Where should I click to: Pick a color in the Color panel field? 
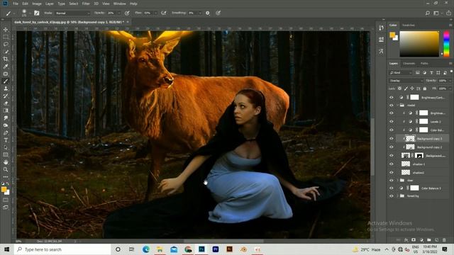(419, 44)
